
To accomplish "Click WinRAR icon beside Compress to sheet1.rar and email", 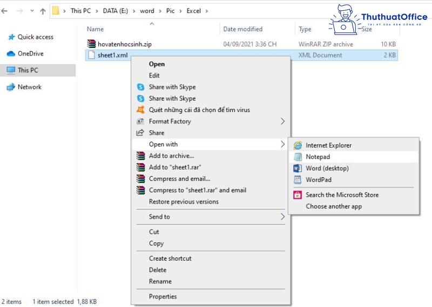I will tap(140, 190).
